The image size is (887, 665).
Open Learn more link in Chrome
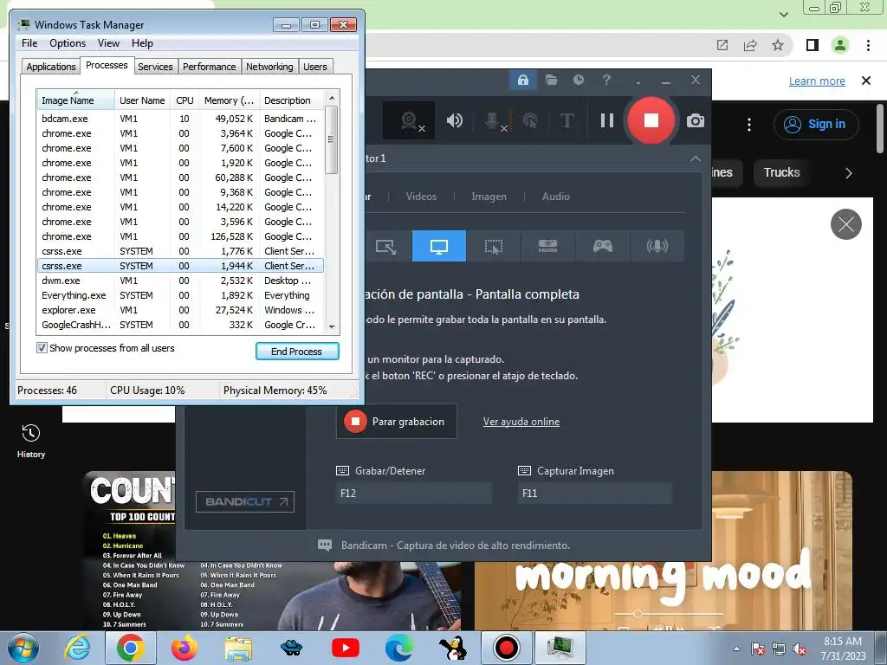click(817, 81)
